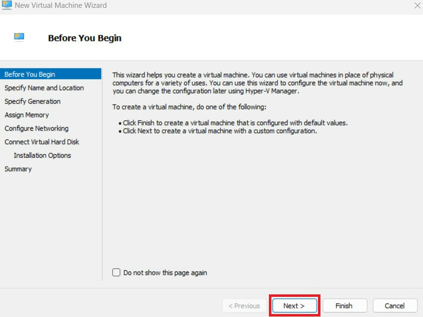Click Finish to create the virtual machine
Screen dimensions: 423x317
tap(344, 306)
